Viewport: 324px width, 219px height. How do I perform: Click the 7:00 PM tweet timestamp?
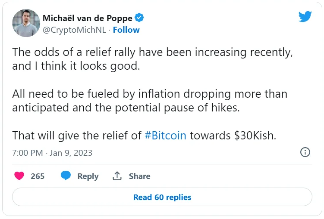point(28,153)
